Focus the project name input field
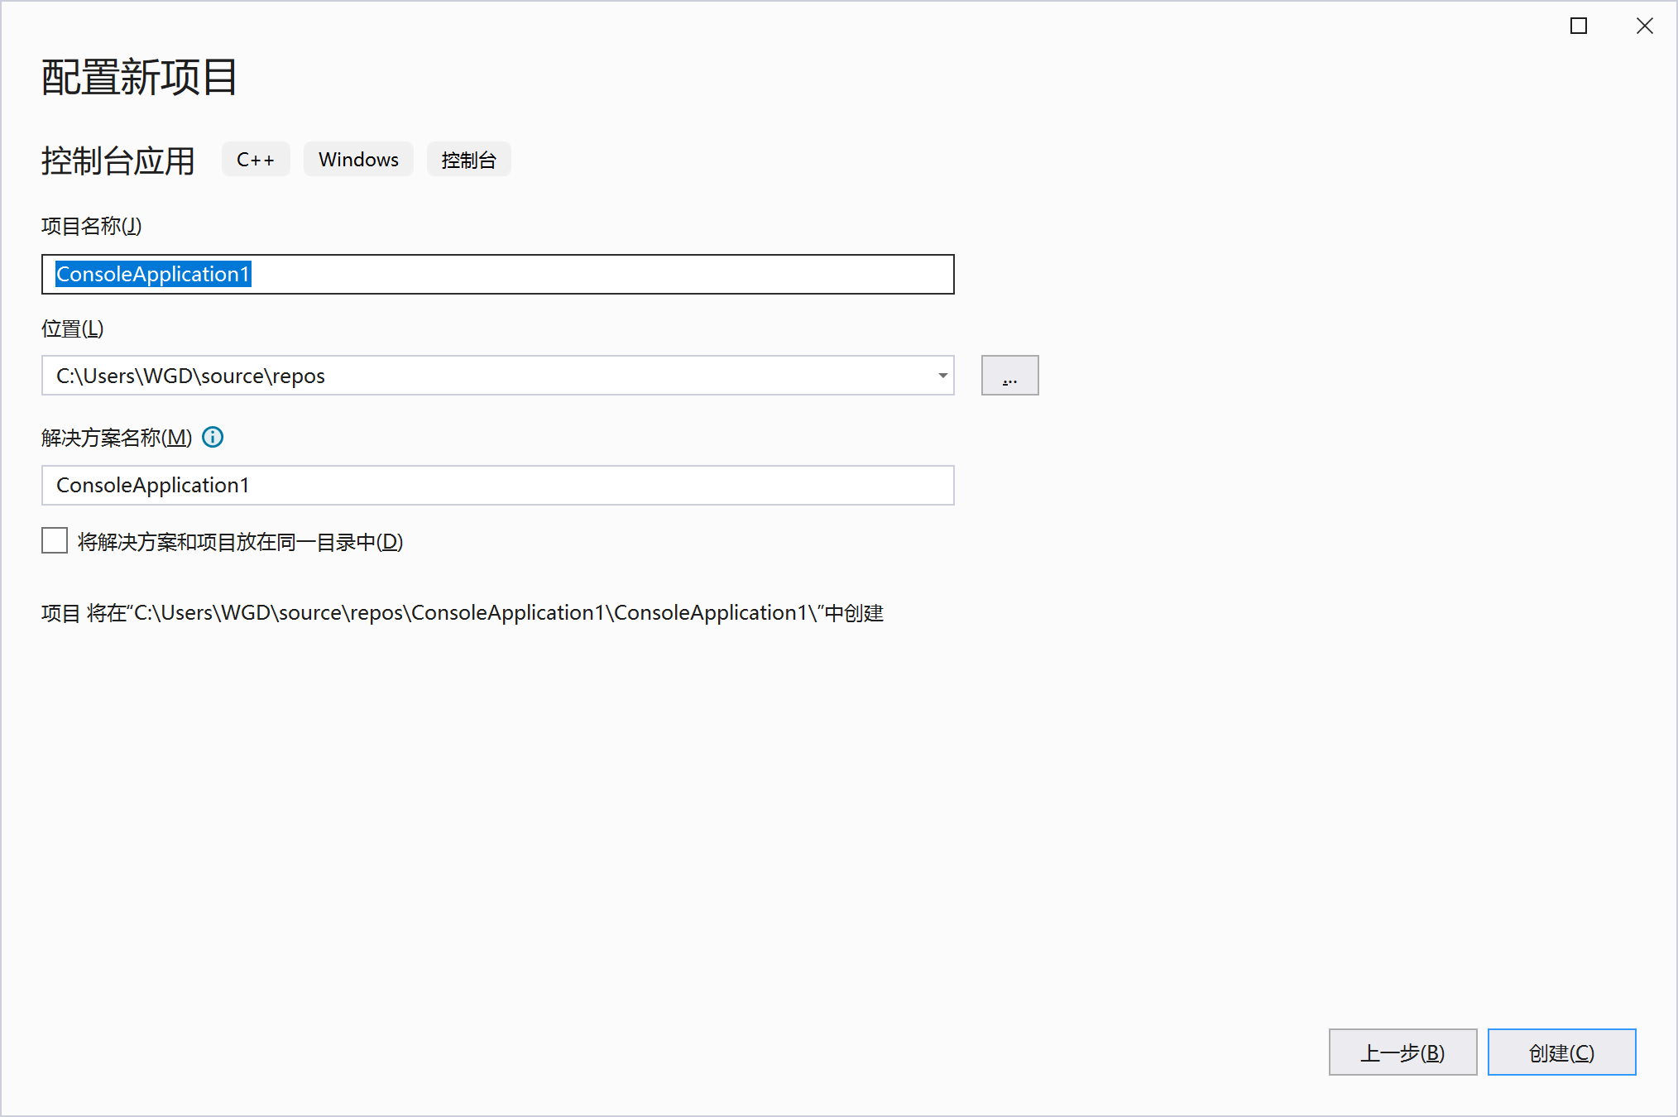Image resolution: width=1678 pixels, height=1117 pixels. (x=497, y=275)
